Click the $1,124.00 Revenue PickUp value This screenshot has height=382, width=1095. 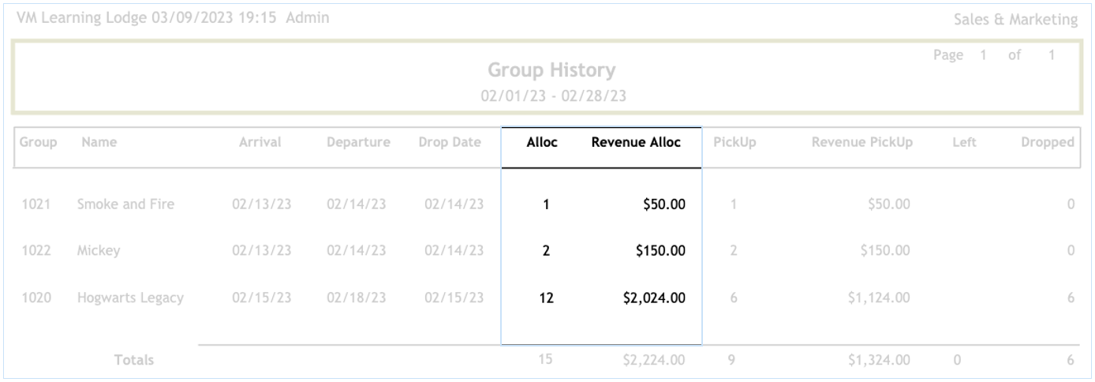880,298
